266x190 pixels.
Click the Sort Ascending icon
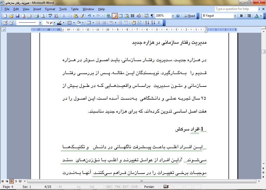(147, 23)
